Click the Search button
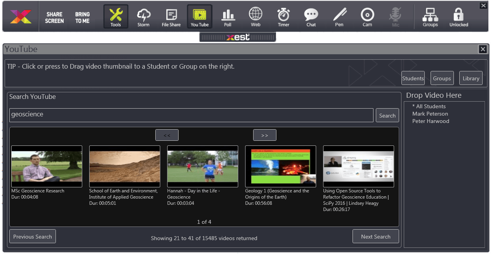This screenshot has width=495, height=256. coord(387,115)
